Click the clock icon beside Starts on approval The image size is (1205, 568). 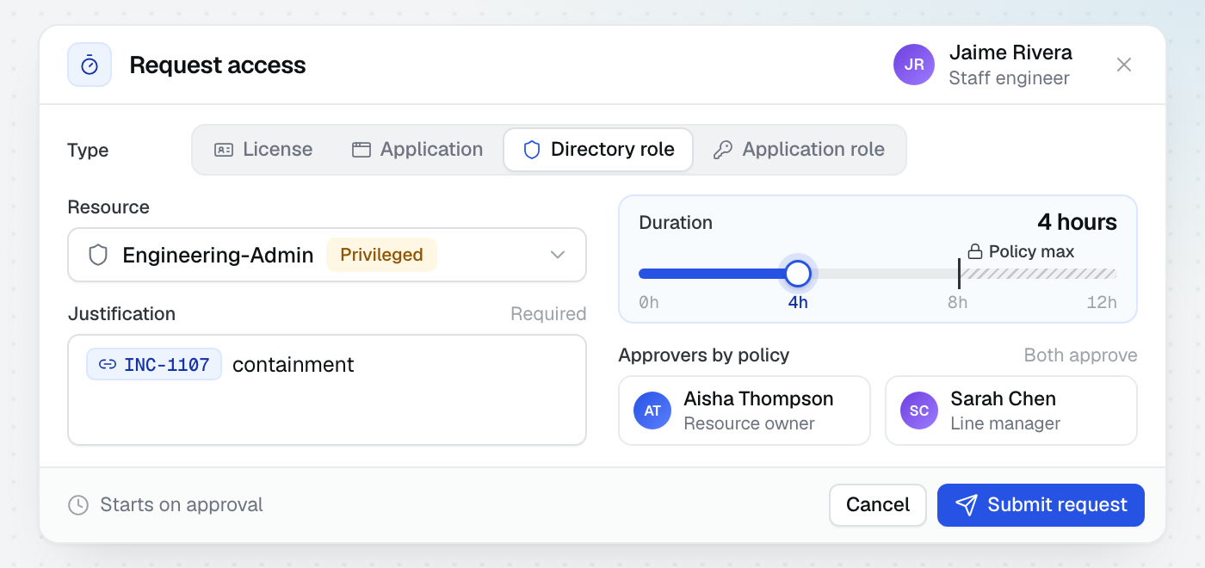[x=78, y=505]
